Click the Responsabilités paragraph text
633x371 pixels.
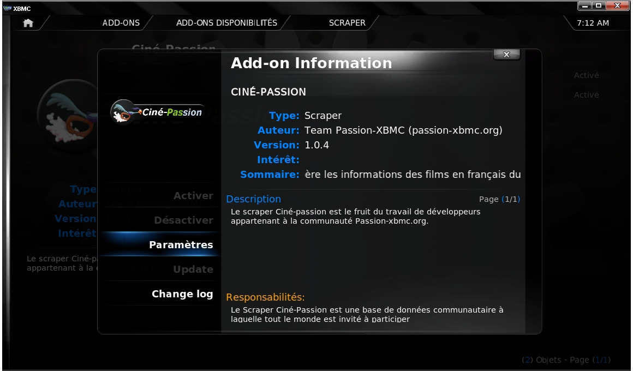[x=367, y=314]
